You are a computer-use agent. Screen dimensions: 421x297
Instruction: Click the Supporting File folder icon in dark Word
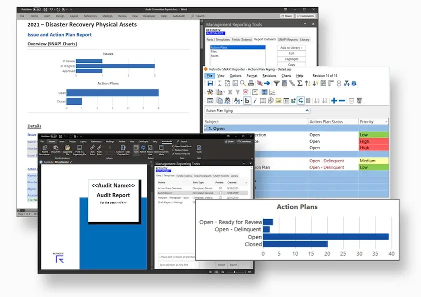pyautogui.click(x=67, y=148)
